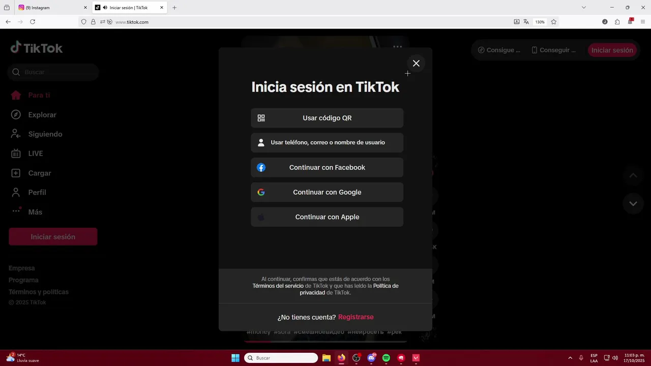Show hidden system tray icons
The width and height of the screenshot is (651, 366).
(570, 358)
